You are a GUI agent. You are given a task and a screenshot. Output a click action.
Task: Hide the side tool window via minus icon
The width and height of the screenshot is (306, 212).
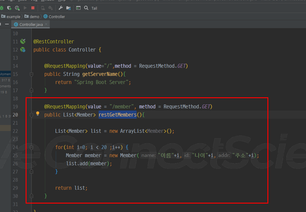click(x=7, y=24)
